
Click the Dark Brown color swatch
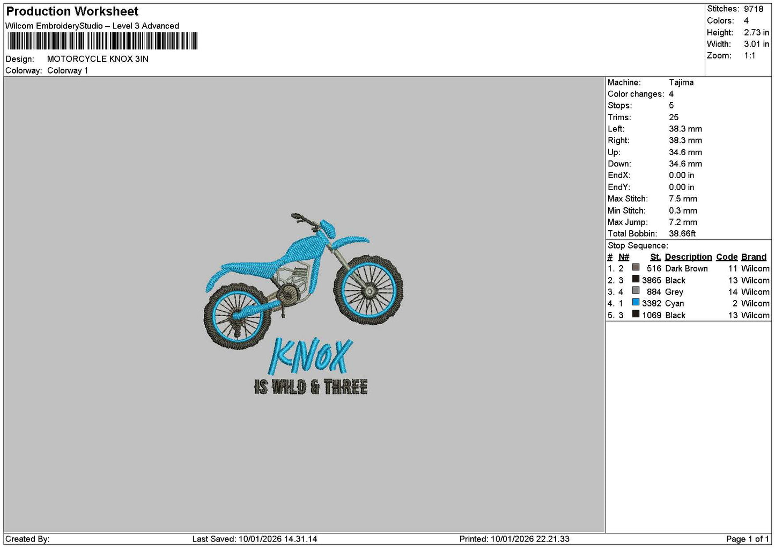636,267
